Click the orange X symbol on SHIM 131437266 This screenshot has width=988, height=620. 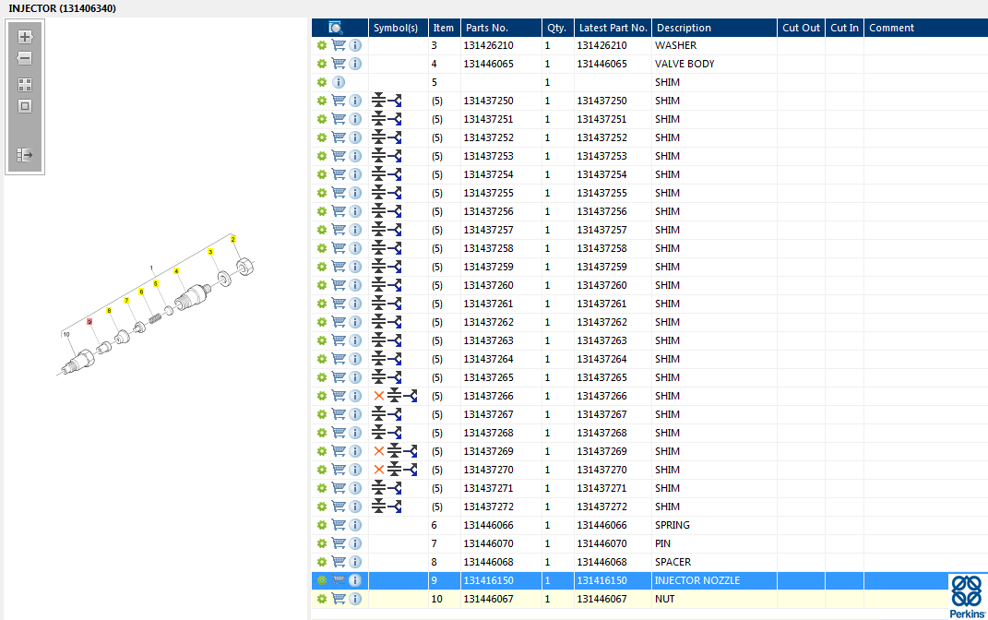pyautogui.click(x=379, y=396)
